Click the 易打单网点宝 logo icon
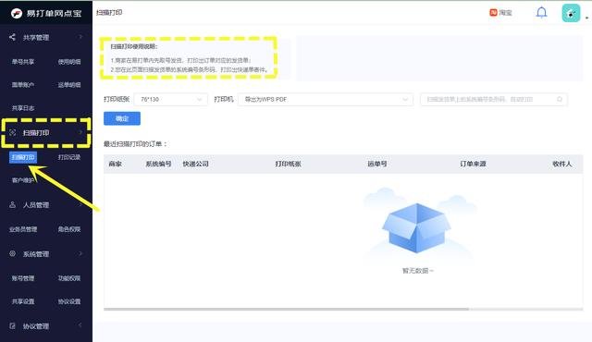The width and height of the screenshot is (592, 342). [x=17, y=14]
